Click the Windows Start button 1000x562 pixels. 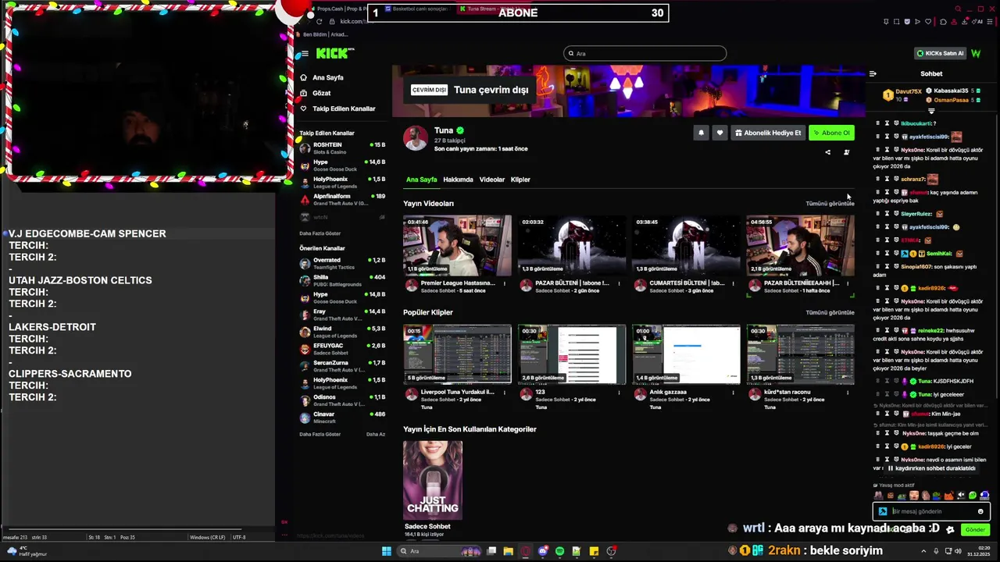[x=386, y=551]
